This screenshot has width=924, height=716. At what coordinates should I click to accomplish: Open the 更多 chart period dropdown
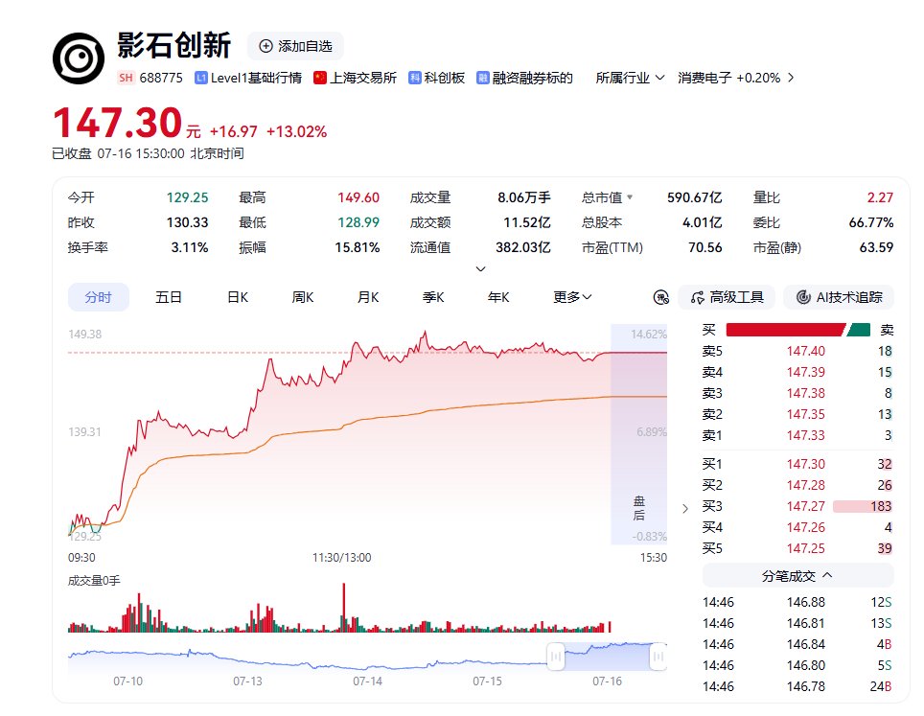click(x=572, y=297)
